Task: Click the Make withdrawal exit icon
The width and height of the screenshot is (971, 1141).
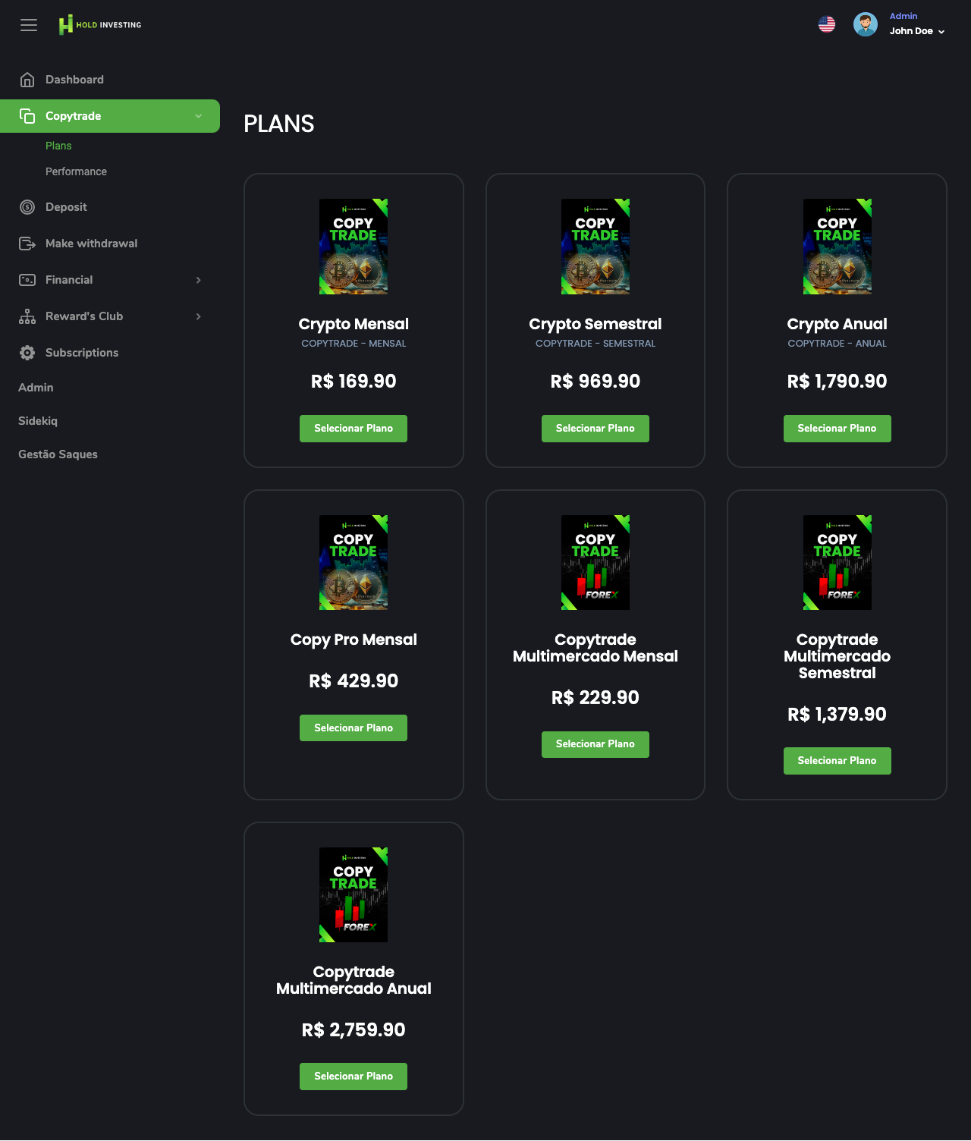Action: coord(27,244)
